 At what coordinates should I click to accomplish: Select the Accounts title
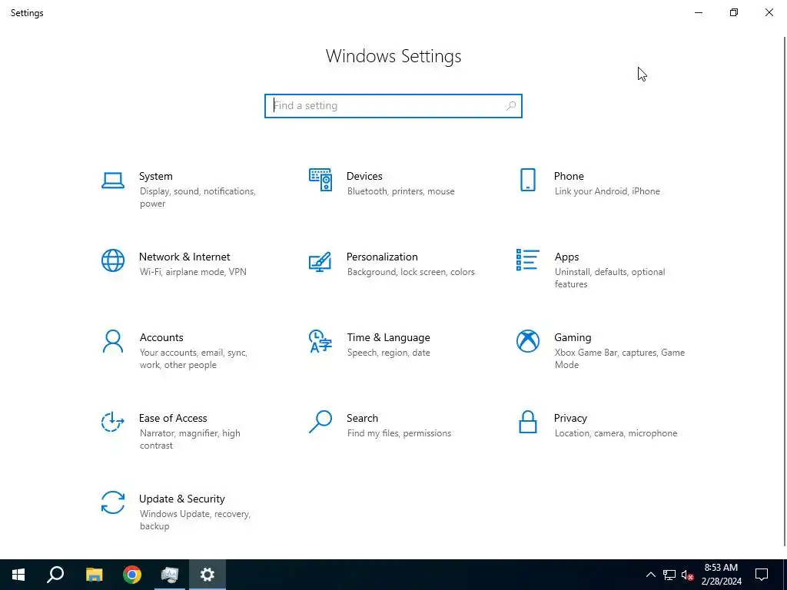(x=161, y=338)
